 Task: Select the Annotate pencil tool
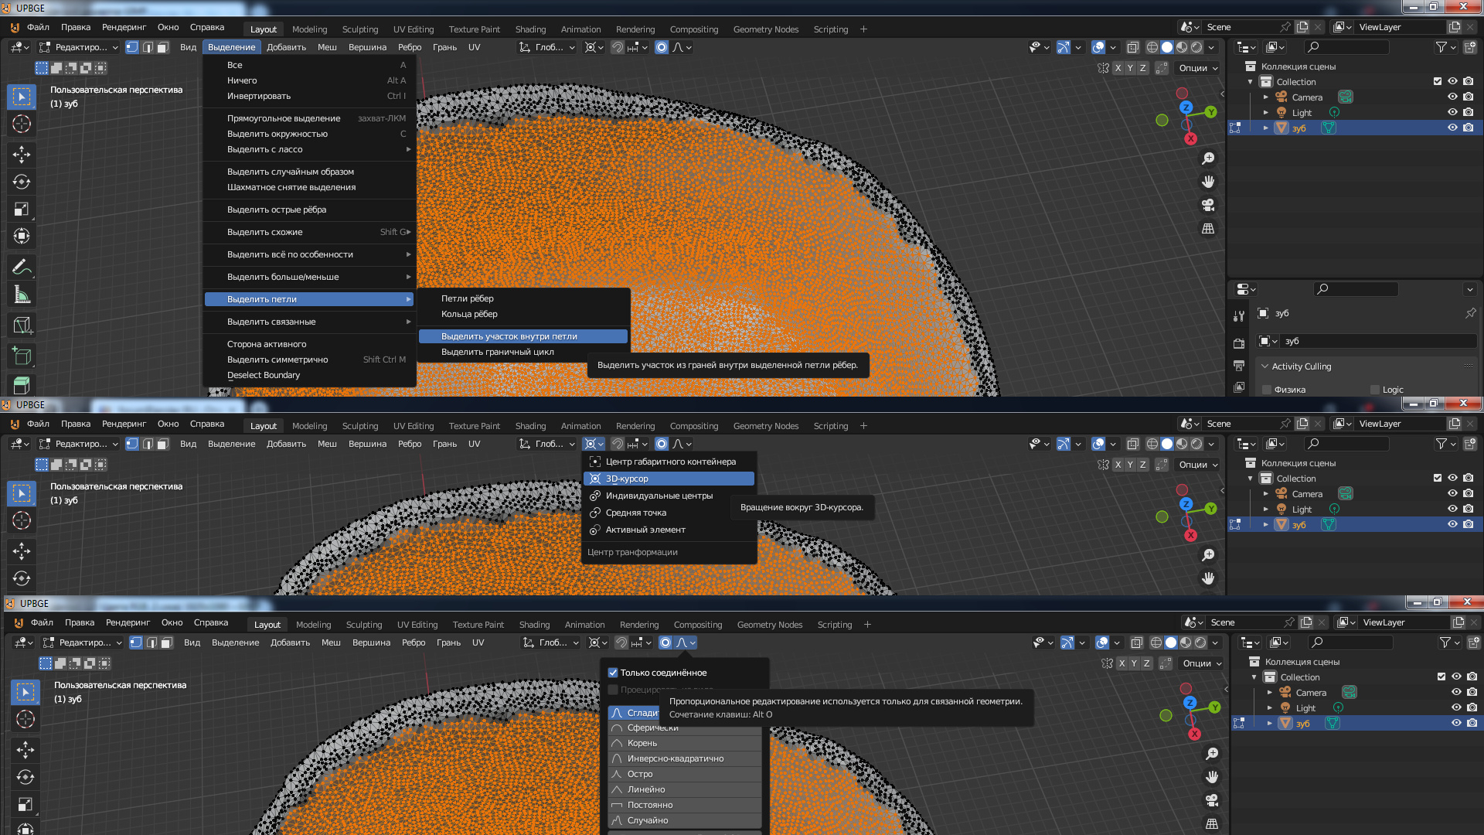click(22, 268)
